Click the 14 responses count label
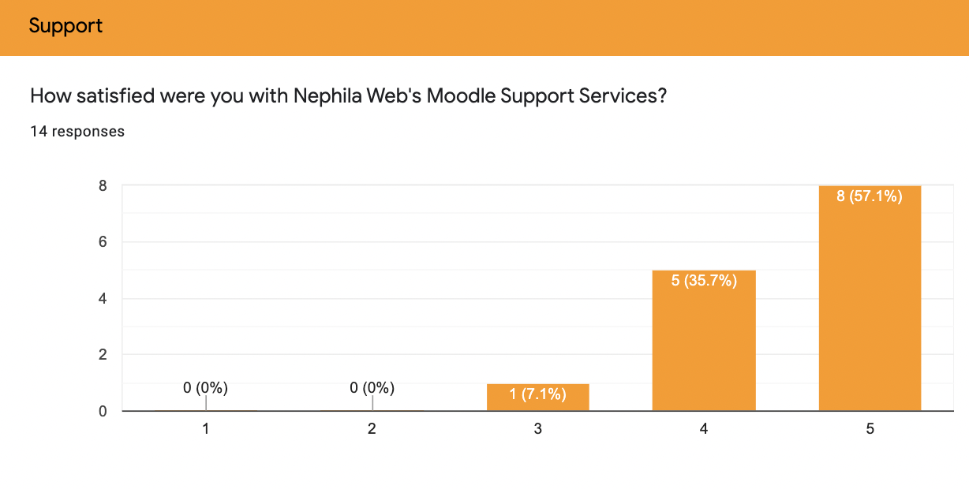The height and width of the screenshot is (489, 969). [77, 132]
